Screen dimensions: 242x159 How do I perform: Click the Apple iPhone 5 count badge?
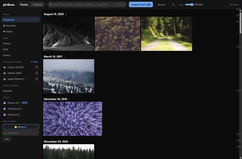(x=36, y=79)
